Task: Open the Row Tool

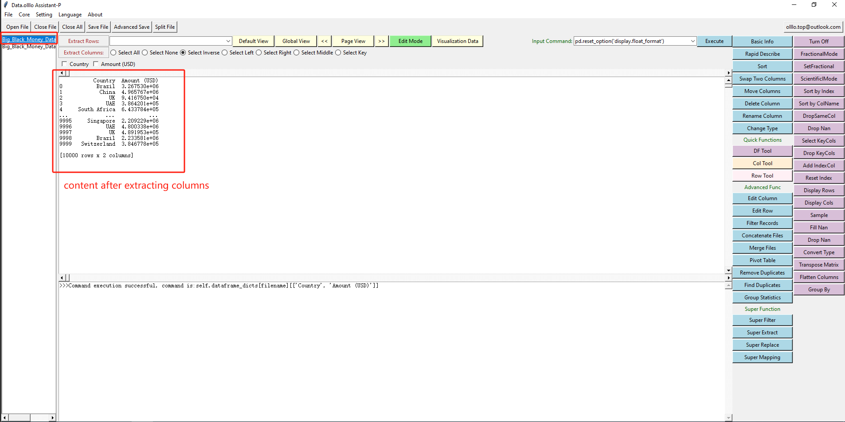Action: 762,176
